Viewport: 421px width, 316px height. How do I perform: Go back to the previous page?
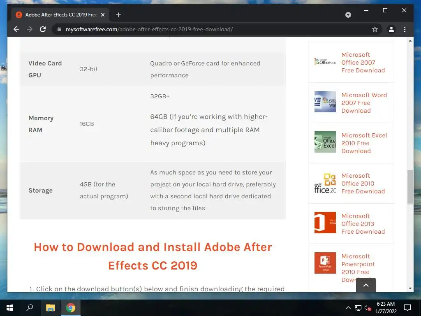pos(16,29)
